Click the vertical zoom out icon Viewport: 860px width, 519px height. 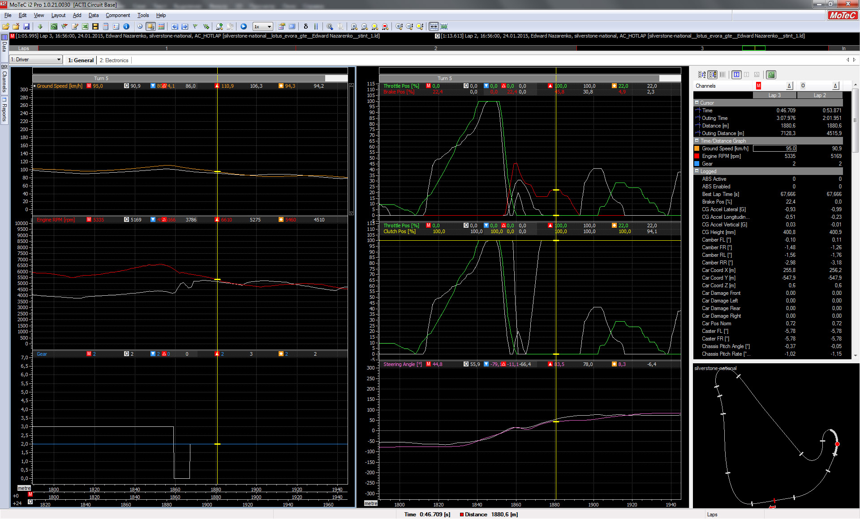pos(409,26)
